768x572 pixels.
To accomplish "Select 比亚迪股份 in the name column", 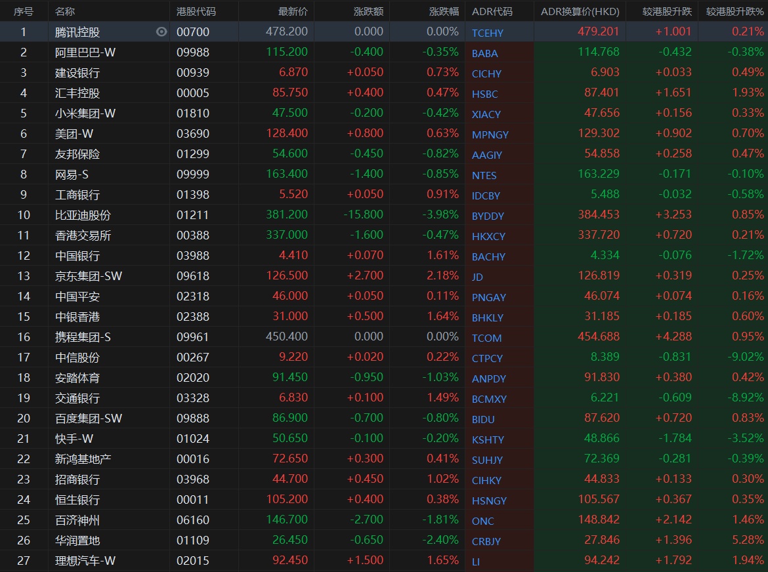I will pos(83,215).
